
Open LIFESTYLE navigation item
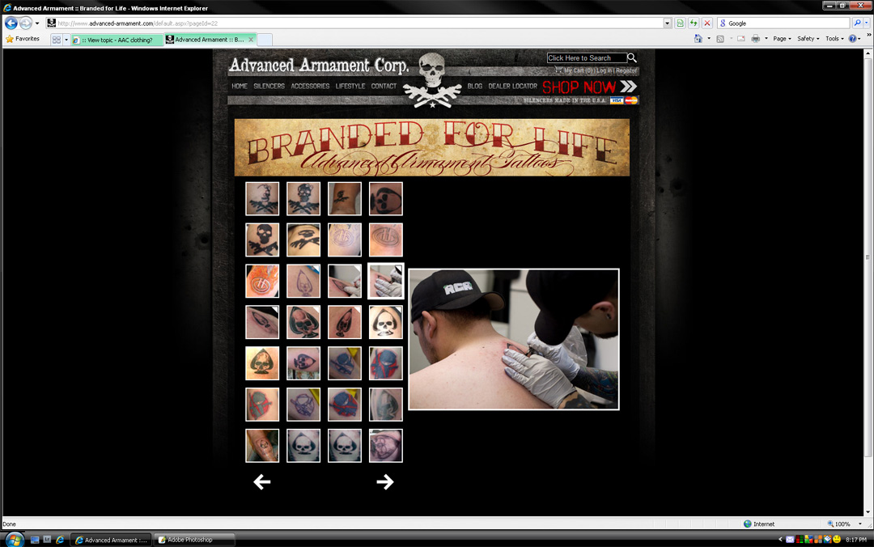(x=350, y=86)
